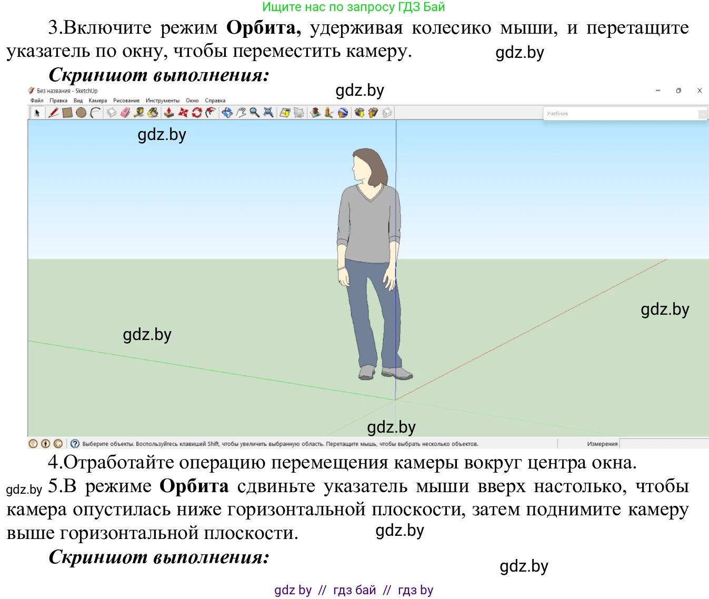This screenshot has height=599, width=709.
Task: Maximize the SketchUp window
Action: (678, 91)
